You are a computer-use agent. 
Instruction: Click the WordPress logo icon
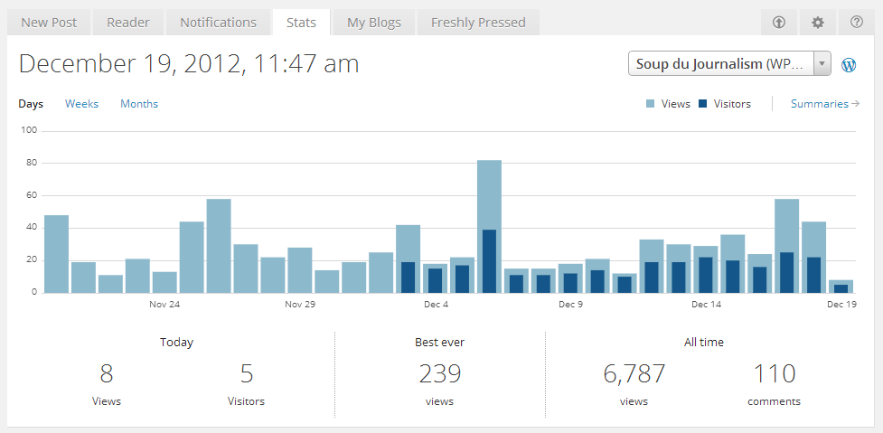click(849, 65)
